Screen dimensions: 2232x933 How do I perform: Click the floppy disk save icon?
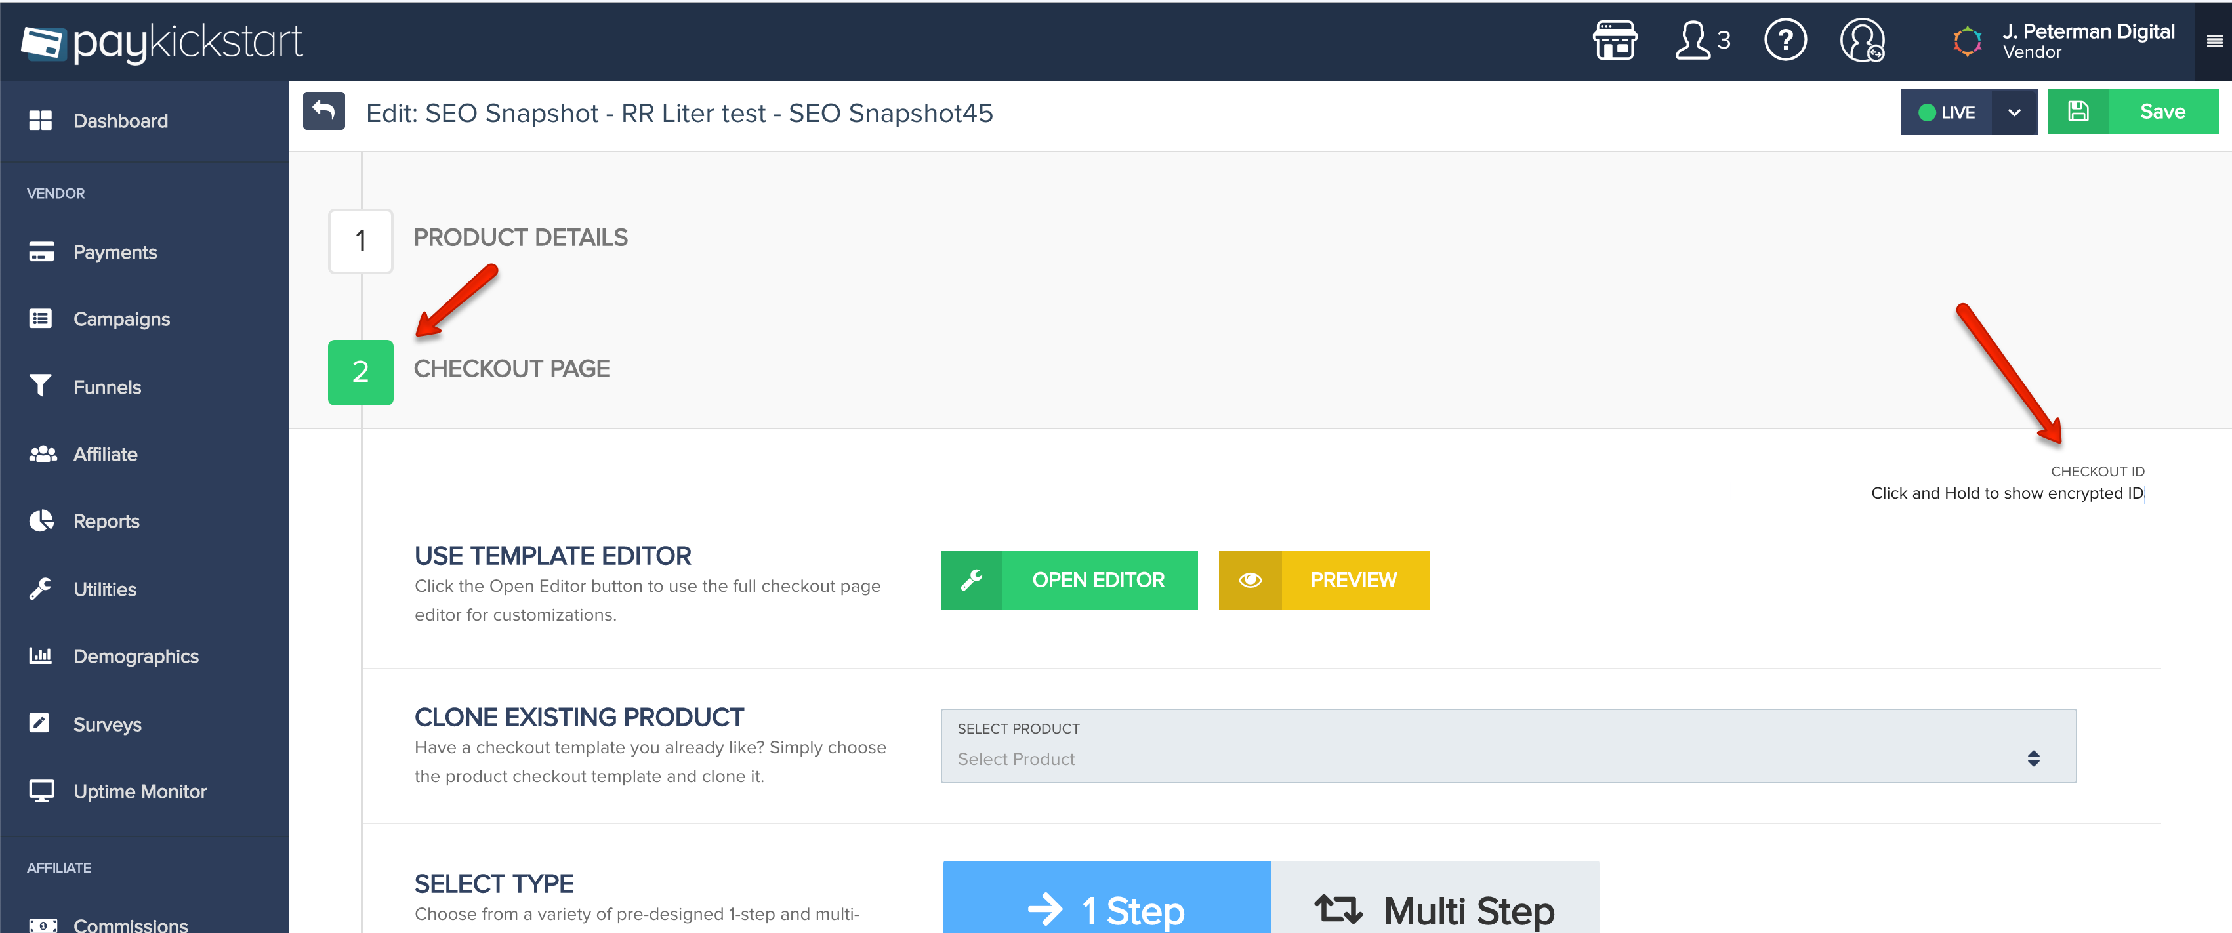pos(2078,112)
